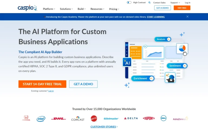Screen dimensions: 208x130
Task: Click the Analysis pill in illustration
Action: 163,39
